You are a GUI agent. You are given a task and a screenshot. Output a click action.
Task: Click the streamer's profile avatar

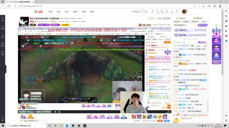click(x=24, y=22)
